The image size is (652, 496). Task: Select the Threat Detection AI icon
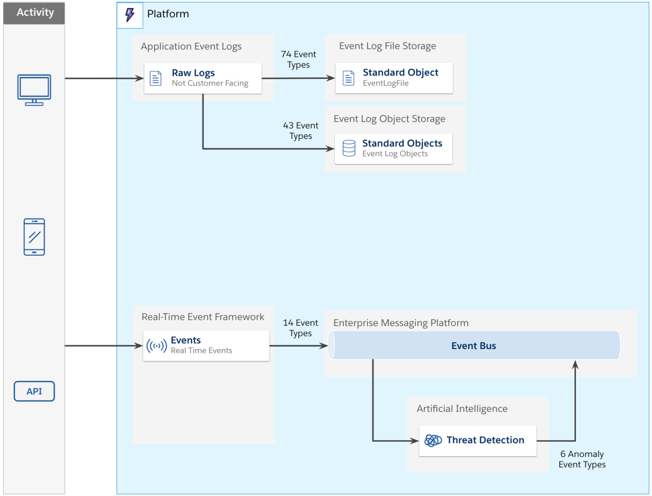pos(432,440)
